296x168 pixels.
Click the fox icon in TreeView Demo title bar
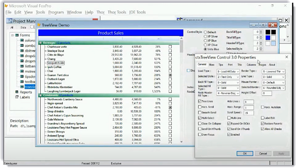39,25
